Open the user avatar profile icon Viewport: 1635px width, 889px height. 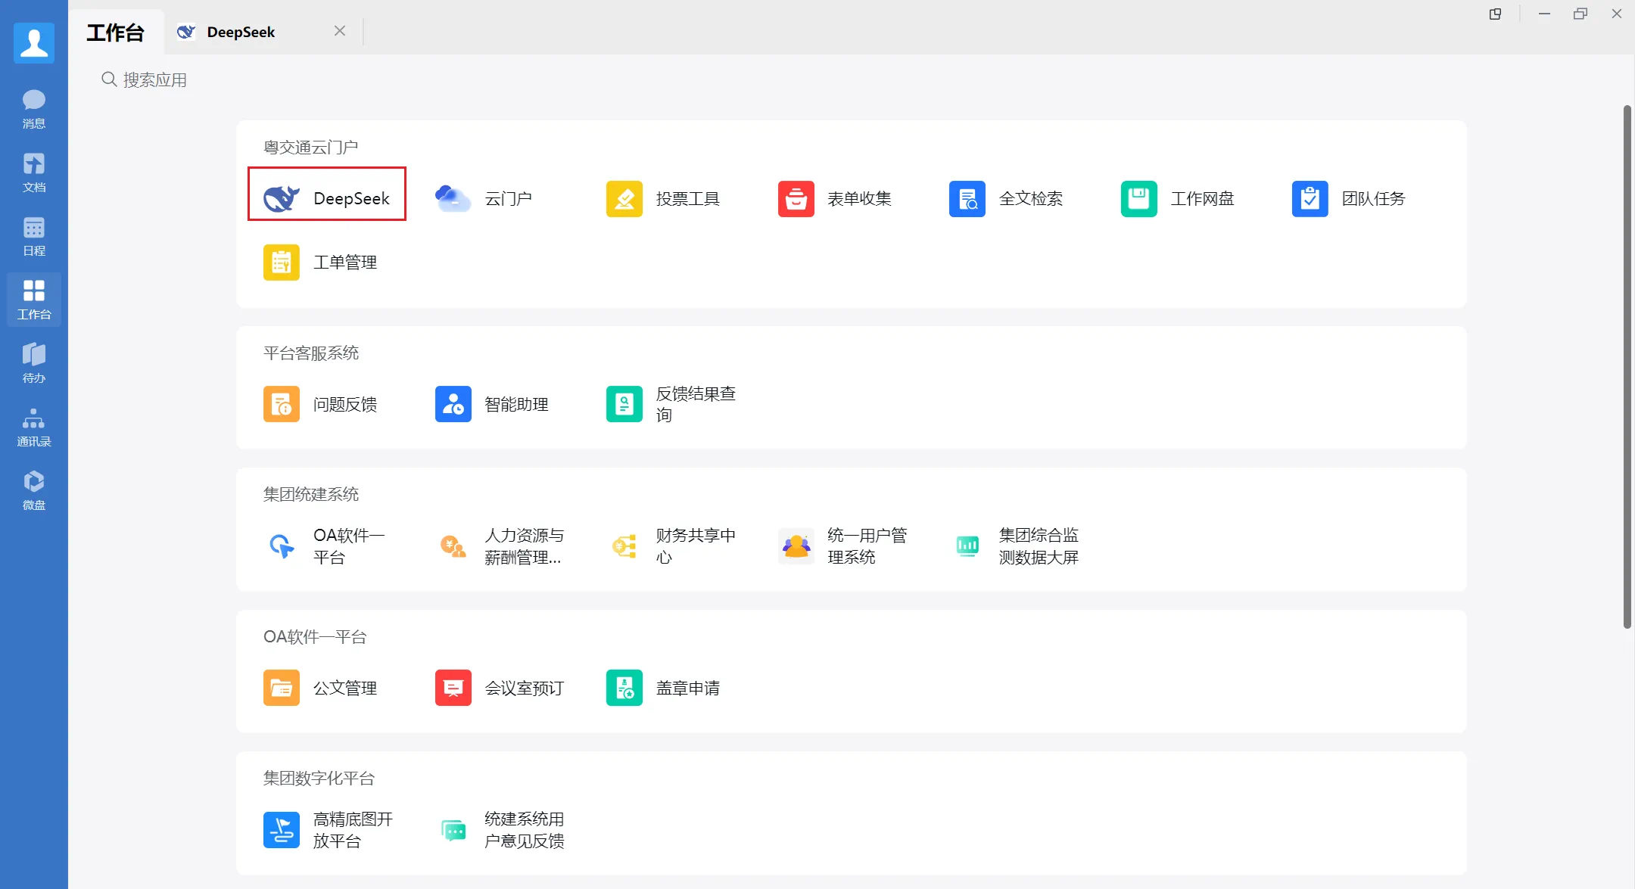[34, 42]
